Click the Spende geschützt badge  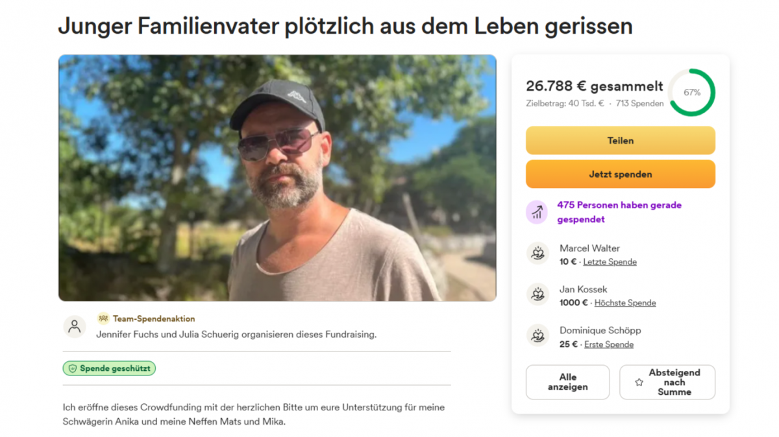[x=109, y=368]
